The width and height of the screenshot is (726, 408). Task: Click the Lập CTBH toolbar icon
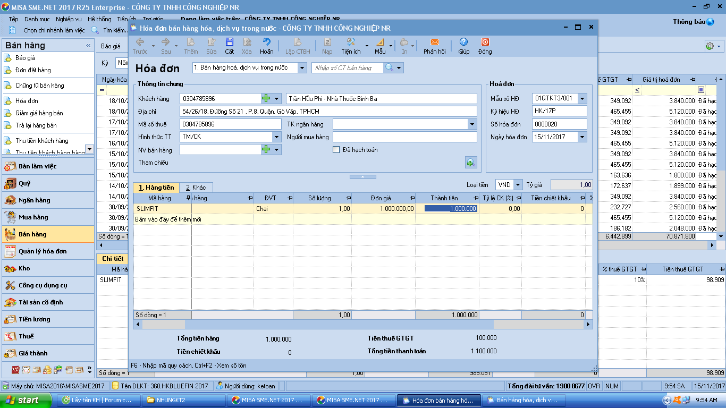(x=297, y=42)
